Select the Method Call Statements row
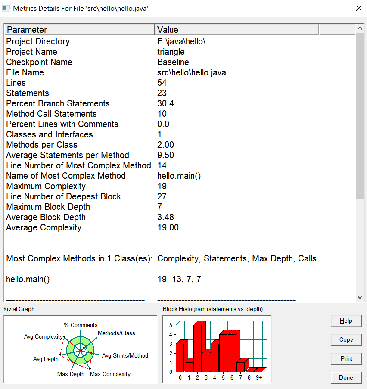 [x=180, y=114]
